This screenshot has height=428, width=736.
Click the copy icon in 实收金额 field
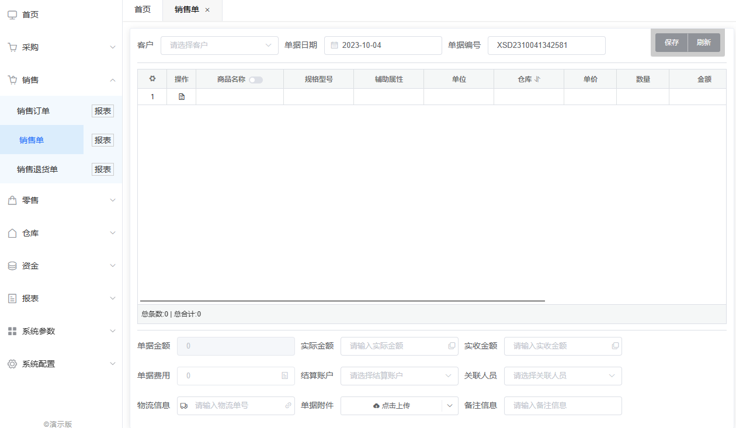[x=615, y=346]
